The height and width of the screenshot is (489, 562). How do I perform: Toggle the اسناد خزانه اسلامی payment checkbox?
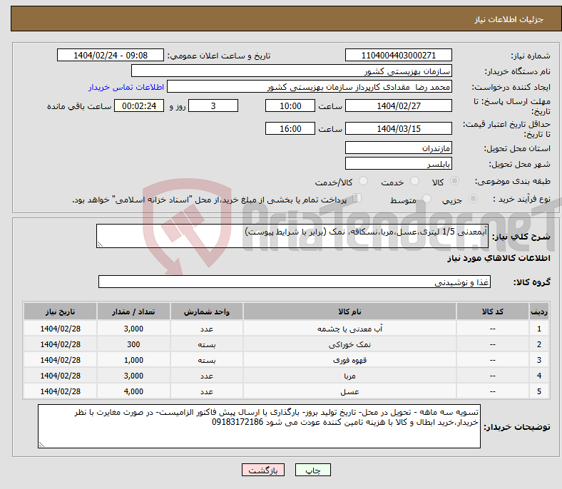point(357,197)
